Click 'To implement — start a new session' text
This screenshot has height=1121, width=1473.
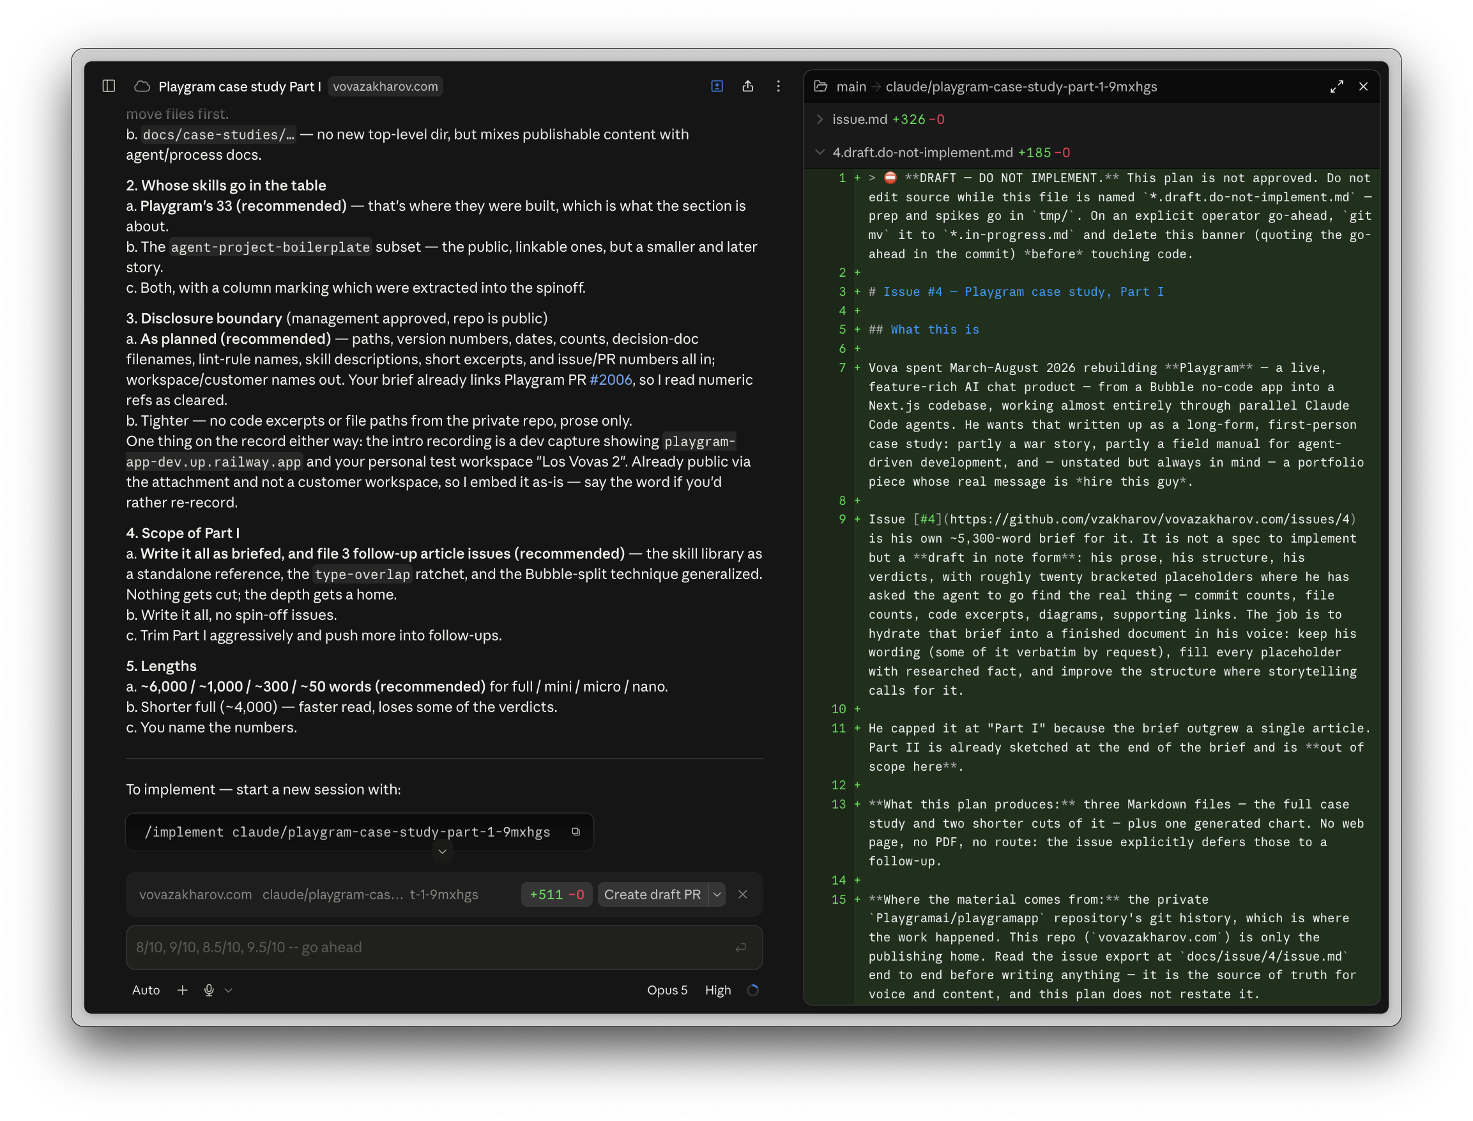[x=263, y=789]
